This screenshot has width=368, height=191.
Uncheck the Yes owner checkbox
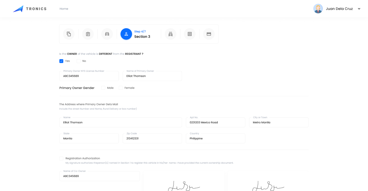tap(61, 61)
